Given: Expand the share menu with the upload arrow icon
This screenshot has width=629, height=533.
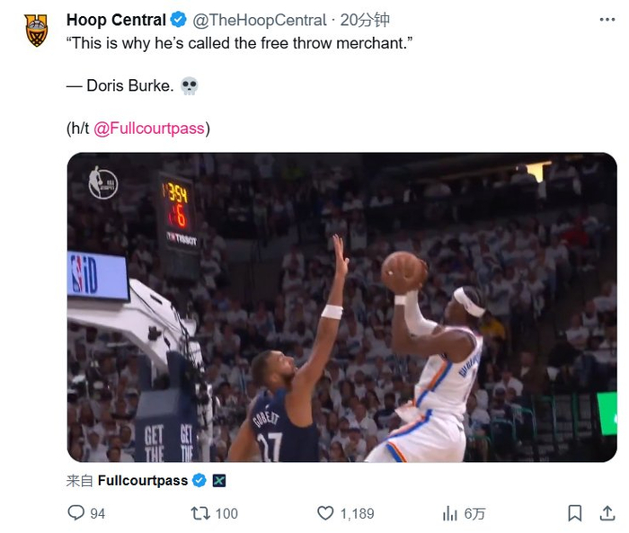Looking at the screenshot, I should click(603, 513).
